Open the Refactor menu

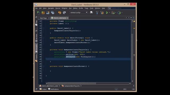[x=64, y=8]
